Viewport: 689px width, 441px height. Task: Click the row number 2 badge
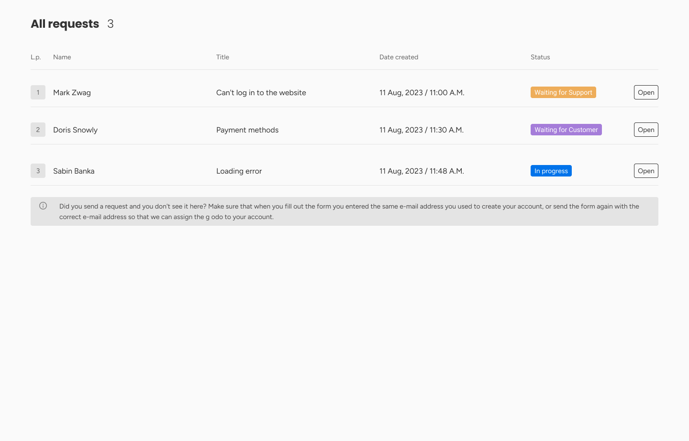pyautogui.click(x=38, y=130)
